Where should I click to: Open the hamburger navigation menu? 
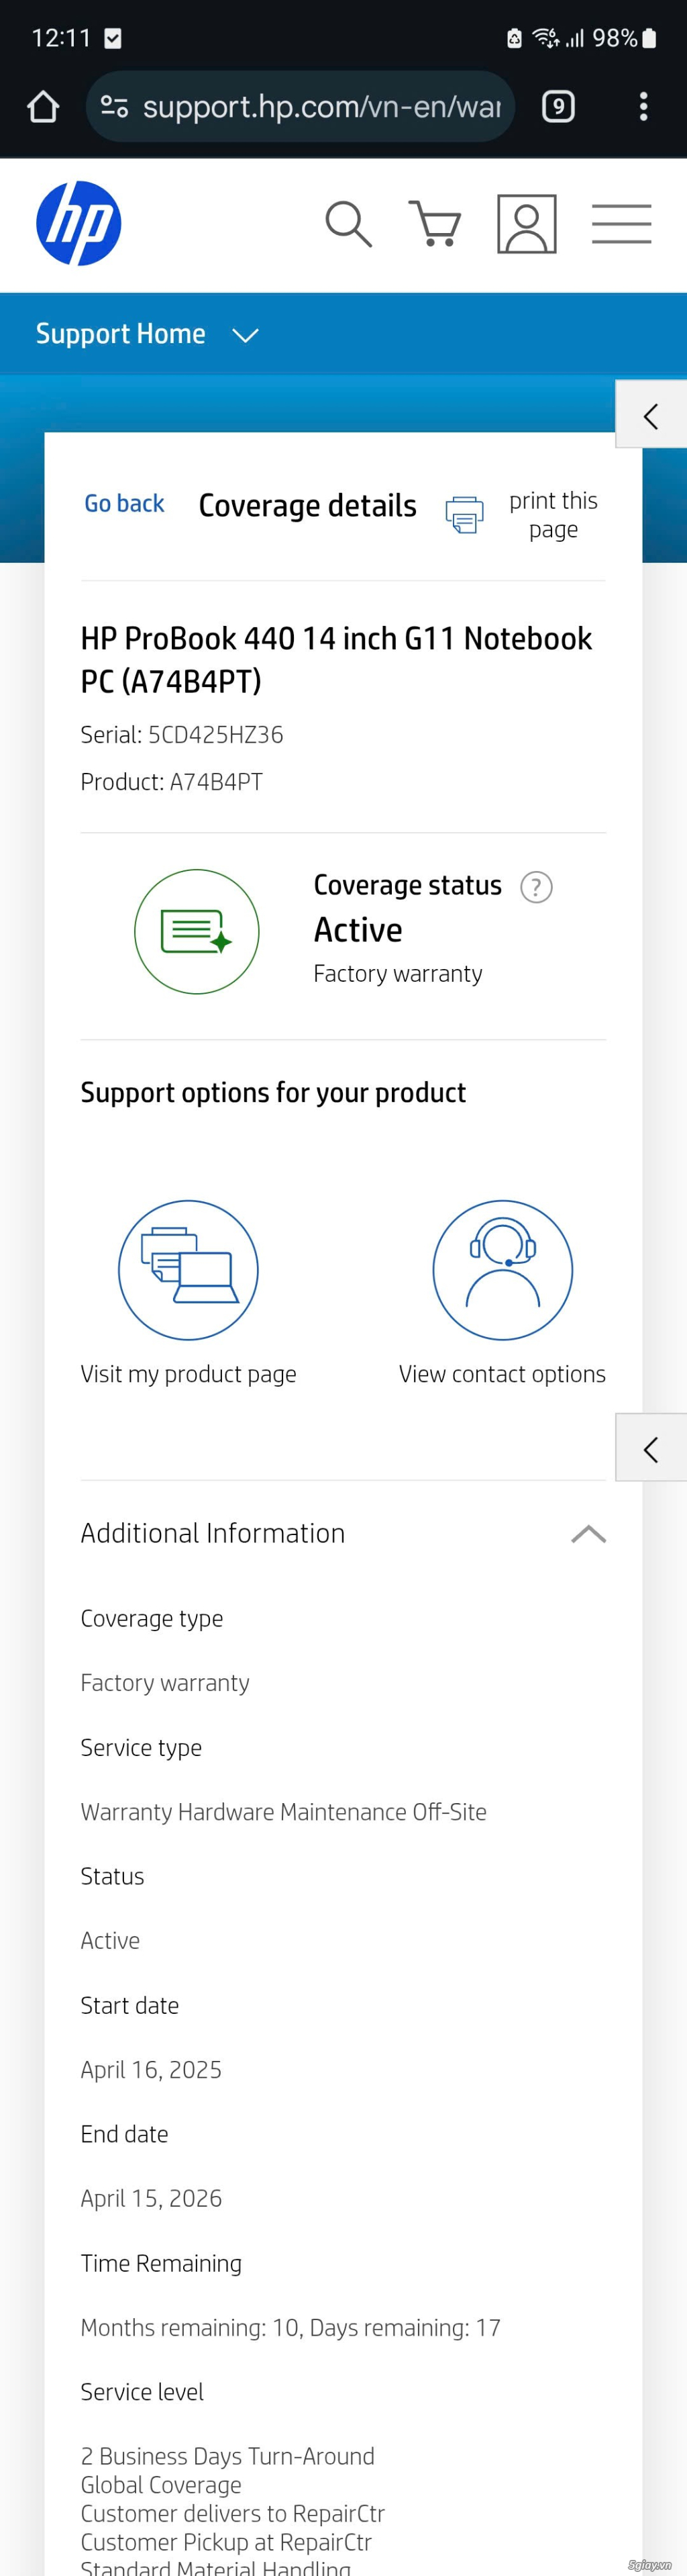click(x=621, y=223)
